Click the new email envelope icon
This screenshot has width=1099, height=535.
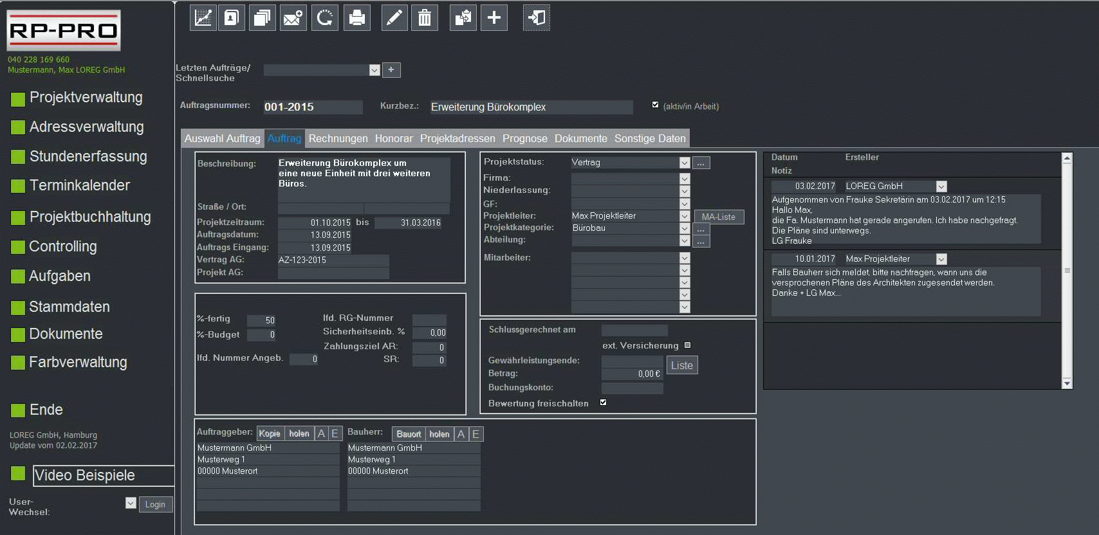pos(293,17)
